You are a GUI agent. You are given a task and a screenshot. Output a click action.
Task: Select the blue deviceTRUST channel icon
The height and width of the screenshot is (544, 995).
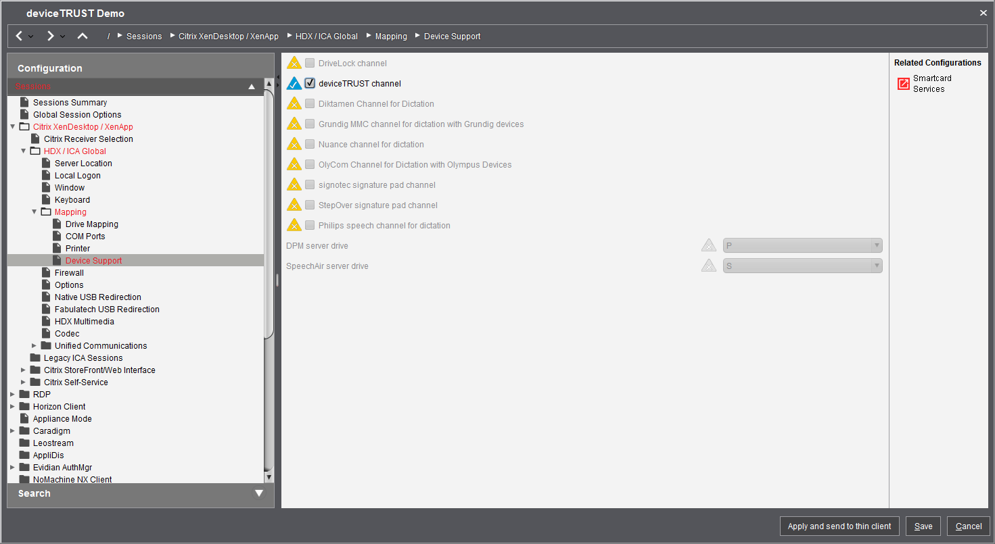(x=294, y=82)
